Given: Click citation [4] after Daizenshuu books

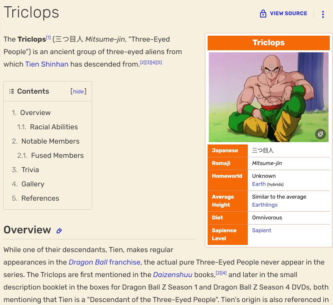Looking at the screenshot, I should click(x=224, y=273).
